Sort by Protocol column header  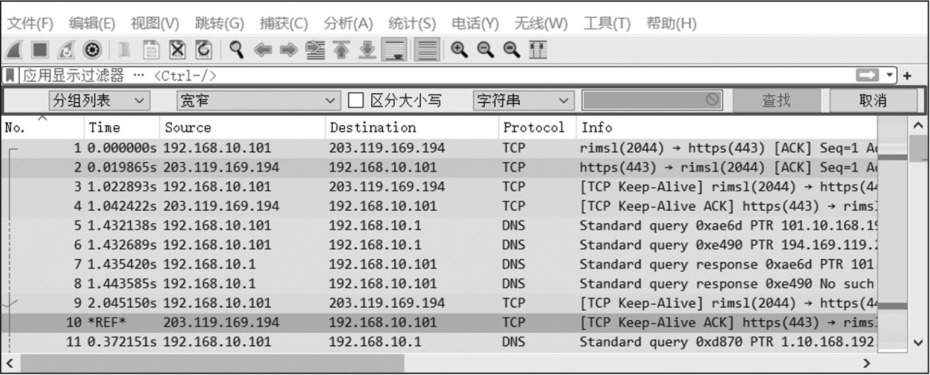click(537, 128)
